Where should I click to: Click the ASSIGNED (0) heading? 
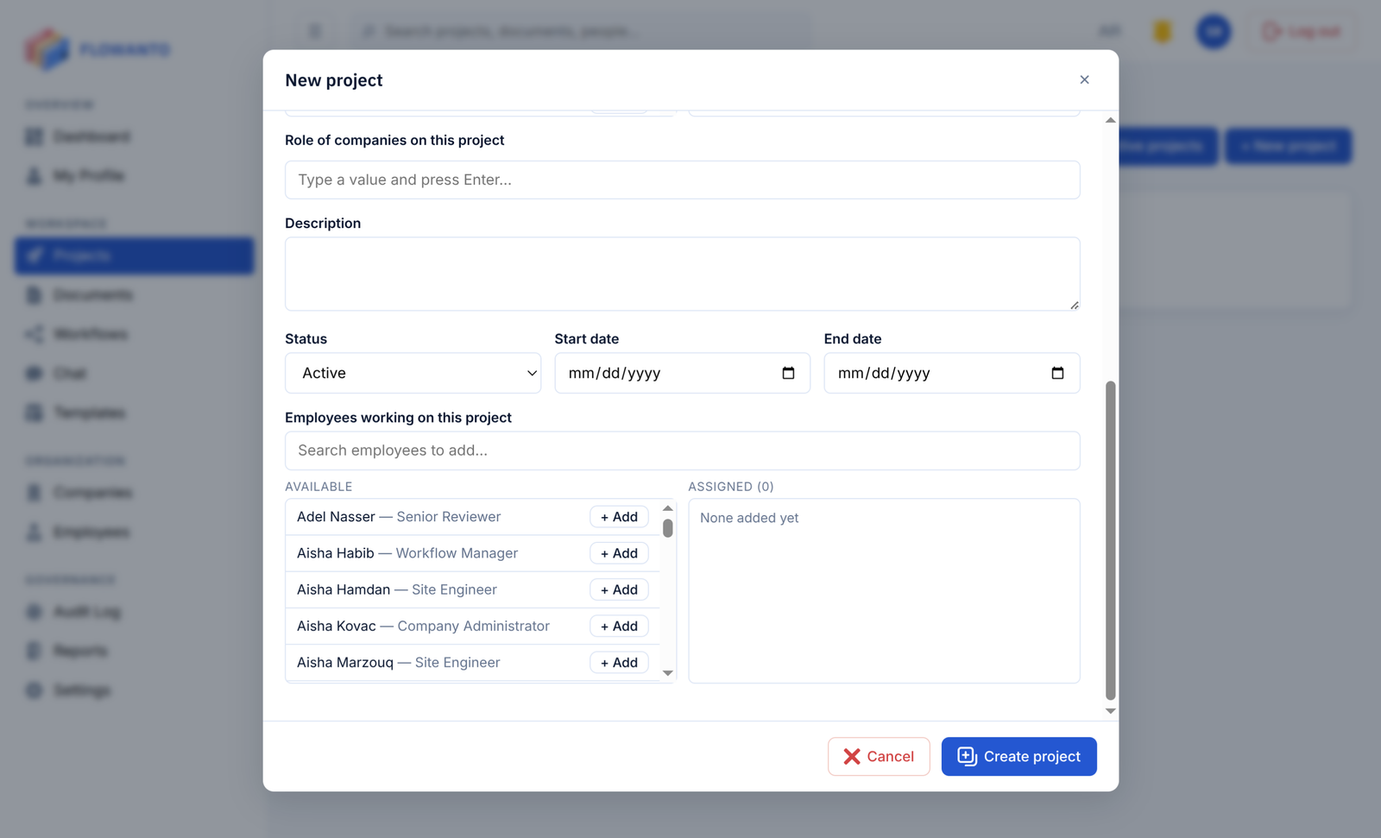pos(730,487)
